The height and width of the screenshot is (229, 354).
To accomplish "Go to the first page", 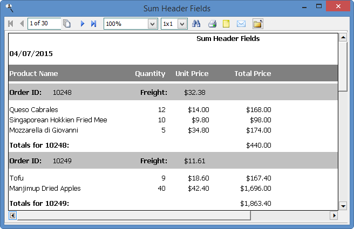I will click(10, 24).
